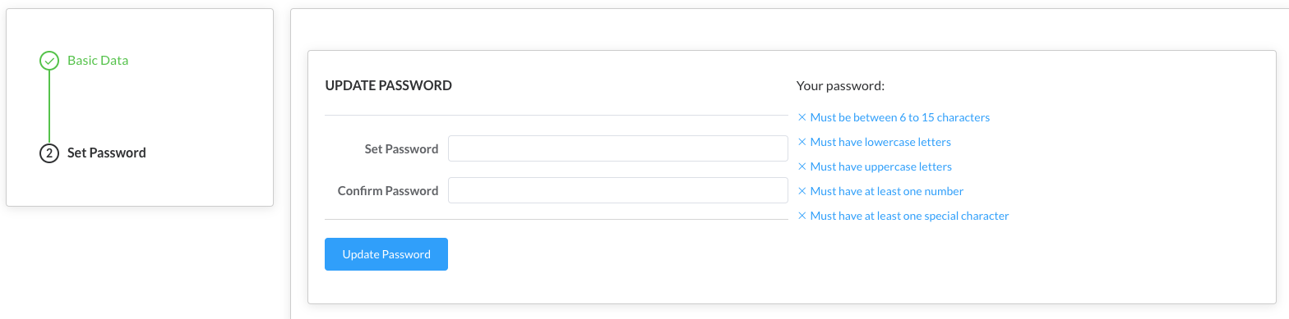This screenshot has width=1289, height=319.
Task: Click X icon beside special character rule
Action: [x=802, y=216]
